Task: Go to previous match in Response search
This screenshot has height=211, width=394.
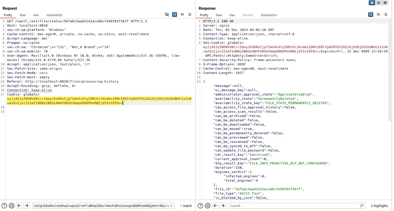Action: [x=215, y=206]
